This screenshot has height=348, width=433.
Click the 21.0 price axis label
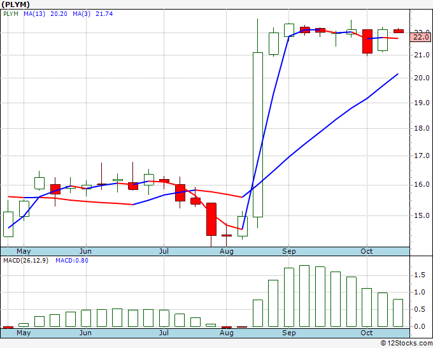(421, 55)
